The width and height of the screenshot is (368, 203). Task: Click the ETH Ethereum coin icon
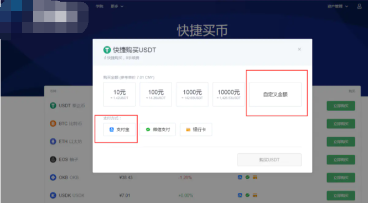[x=53, y=142]
